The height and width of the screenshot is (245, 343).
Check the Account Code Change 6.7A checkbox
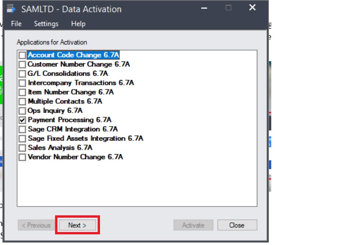point(22,55)
